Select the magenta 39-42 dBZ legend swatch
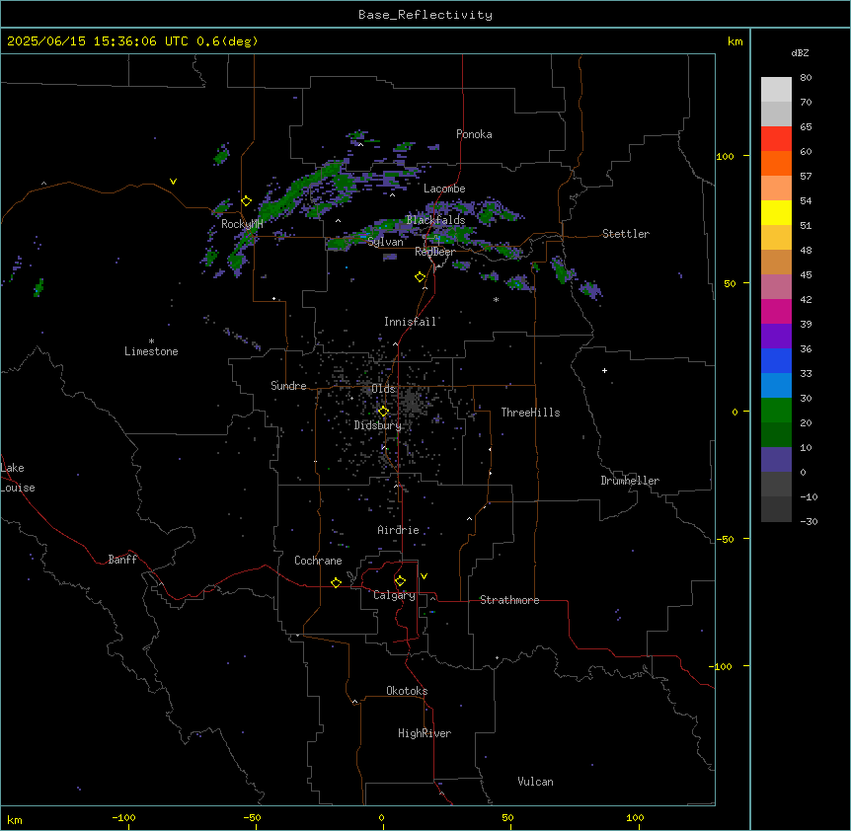This screenshot has width=851, height=831. click(x=776, y=311)
